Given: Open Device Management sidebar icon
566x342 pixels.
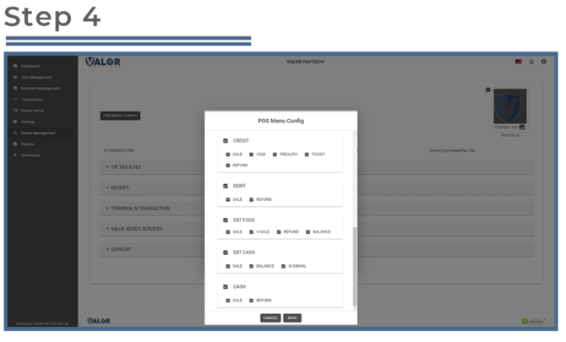Looking at the screenshot, I should (x=15, y=133).
